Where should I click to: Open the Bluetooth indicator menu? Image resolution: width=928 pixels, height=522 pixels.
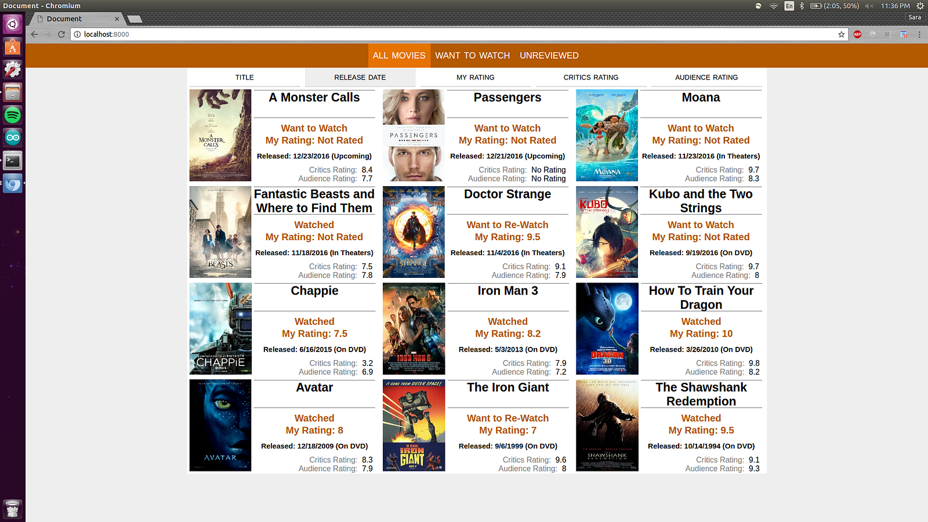click(802, 6)
